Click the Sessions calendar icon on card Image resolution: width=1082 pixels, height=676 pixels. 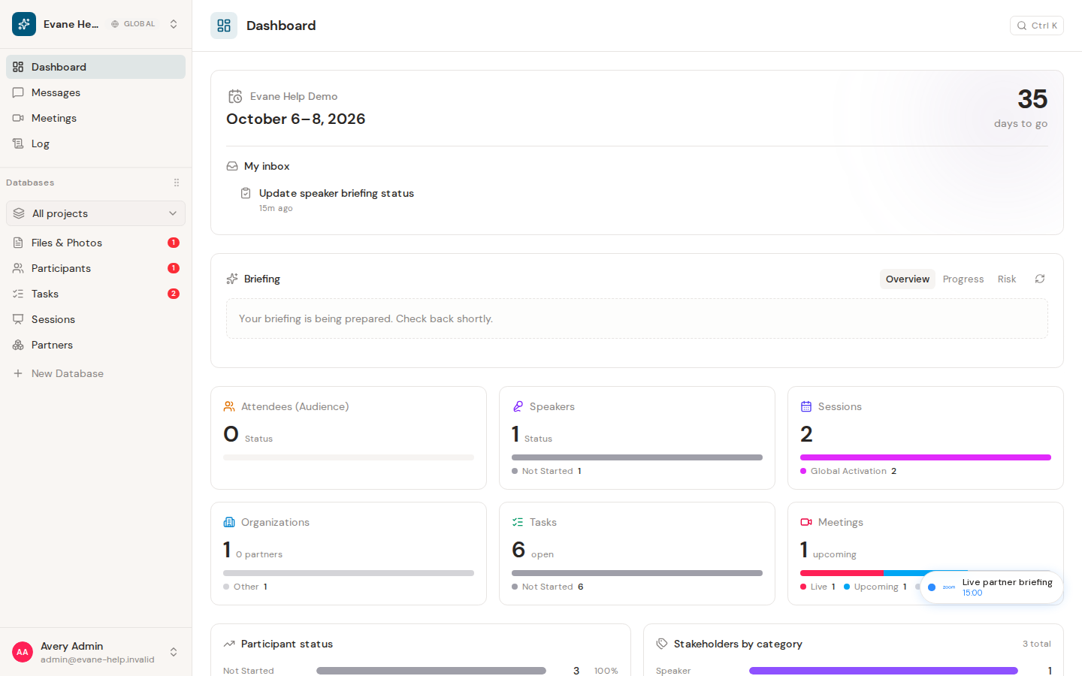pos(806,406)
